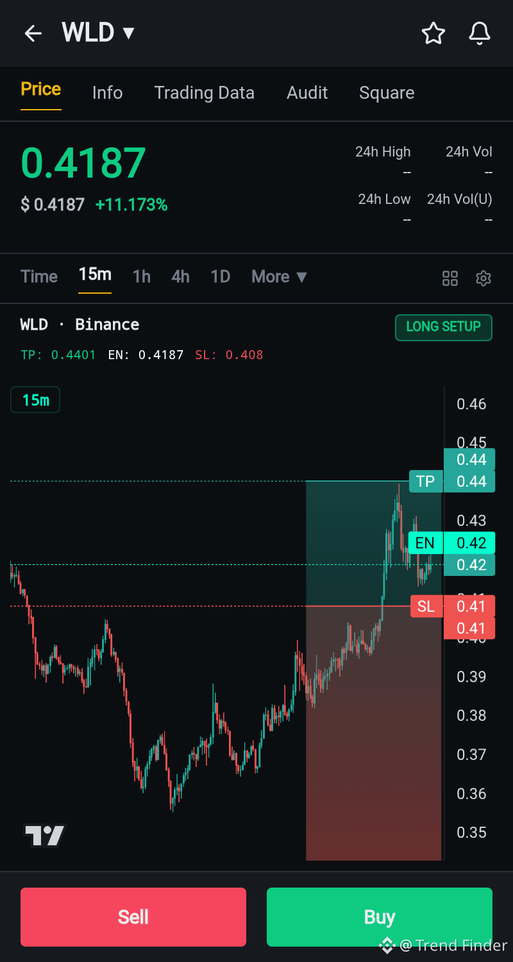The width and height of the screenshot is (513, 962).
Task: Click the SL stop-loss label on chart
Action: [426, 606]
